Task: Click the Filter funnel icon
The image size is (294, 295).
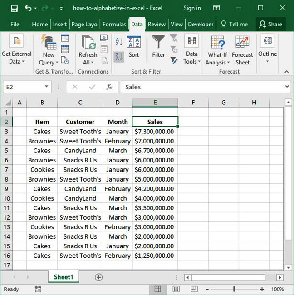Action: (x=158, y=47)
